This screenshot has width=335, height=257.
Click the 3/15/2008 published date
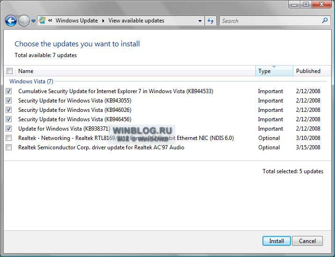[308, 147]
